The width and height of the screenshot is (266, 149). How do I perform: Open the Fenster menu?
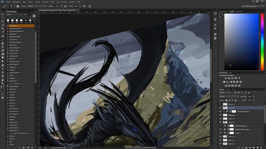point(72,2)
